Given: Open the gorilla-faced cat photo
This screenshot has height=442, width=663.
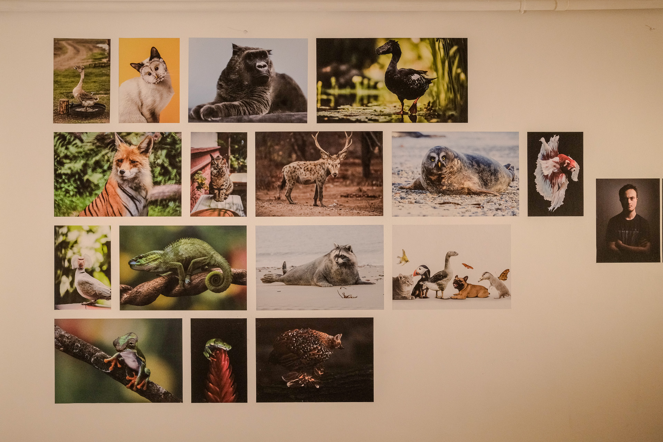Looking at the screenshot, I should (x=248, y=80).
